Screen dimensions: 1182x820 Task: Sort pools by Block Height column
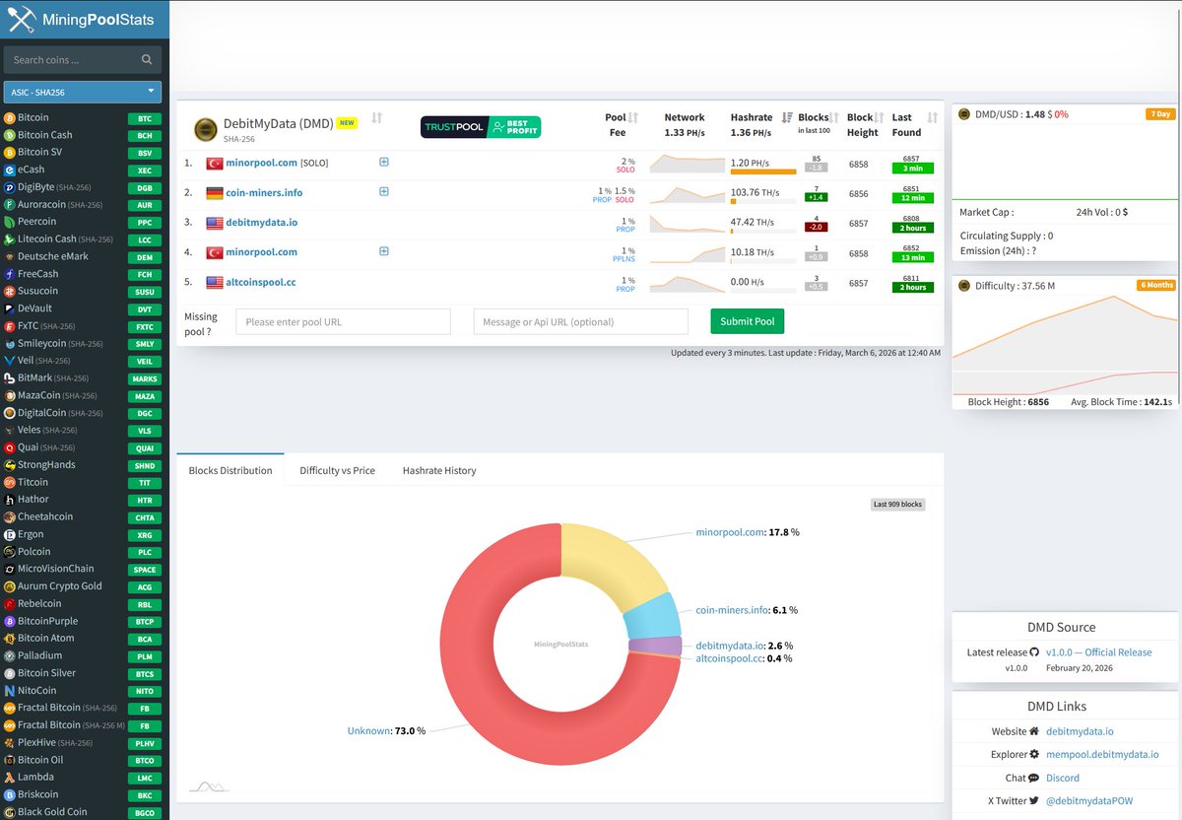point(879,117)
